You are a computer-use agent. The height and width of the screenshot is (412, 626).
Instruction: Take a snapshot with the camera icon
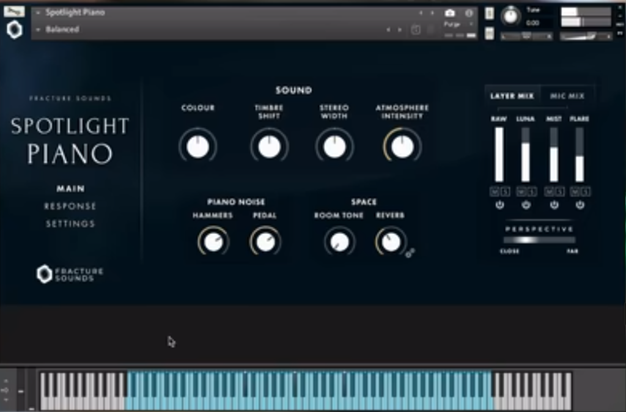click(x=450, y=13)
